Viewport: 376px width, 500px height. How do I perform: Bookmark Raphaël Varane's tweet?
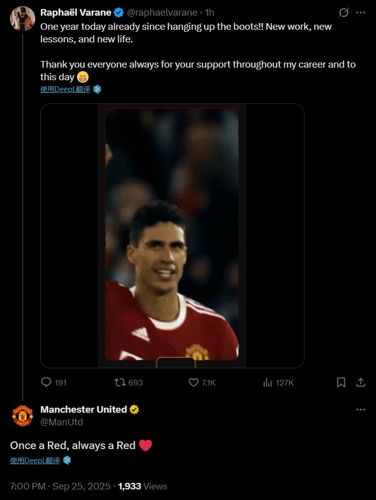pos(341,382)
